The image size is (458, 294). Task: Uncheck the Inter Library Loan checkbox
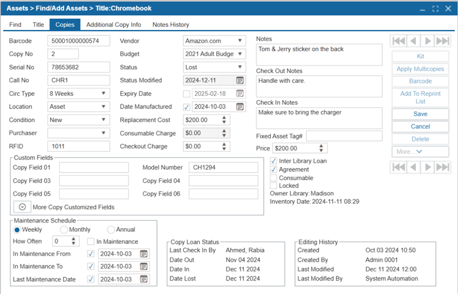tap(274, 161)
